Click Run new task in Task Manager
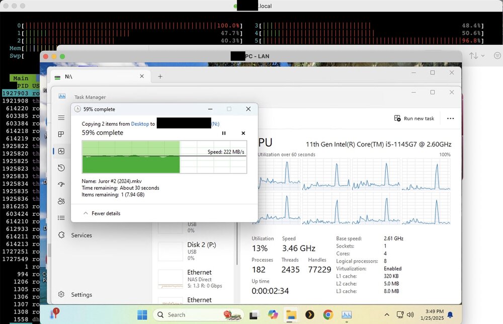The width and height of the screenshot is (503, 324). (x=414, y=118)
